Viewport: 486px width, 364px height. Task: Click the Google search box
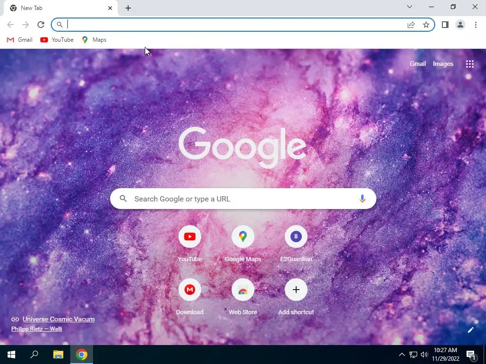(x=243, y=199)
